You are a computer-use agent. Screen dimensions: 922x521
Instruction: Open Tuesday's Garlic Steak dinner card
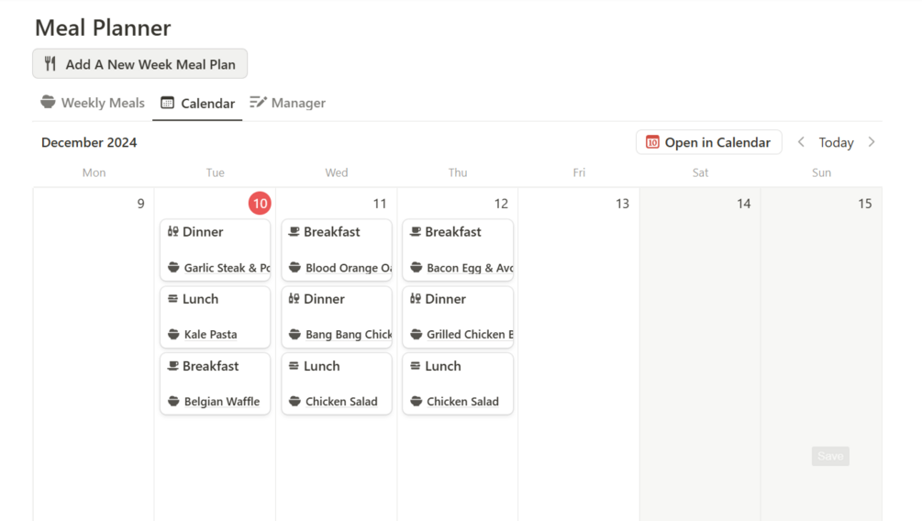[x=215, y=249]
